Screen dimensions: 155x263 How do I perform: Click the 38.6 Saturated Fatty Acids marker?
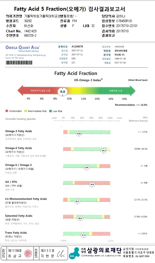(80, 218)
